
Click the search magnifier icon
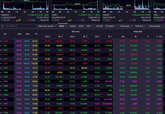[2, 26]
